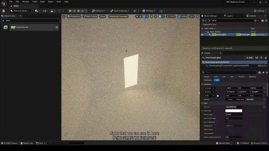
Task: Maximize or restore viewport layout icon
Action: pyautogui.click(x=197, y=17)
